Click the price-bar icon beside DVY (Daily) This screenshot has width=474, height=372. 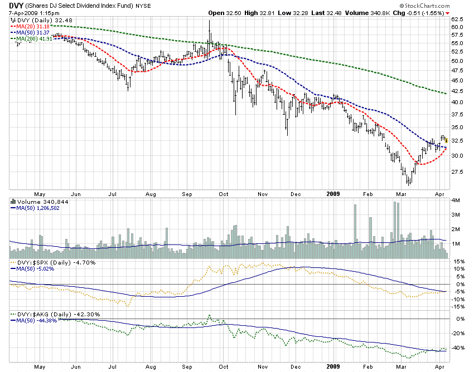(x=13, y=20)
